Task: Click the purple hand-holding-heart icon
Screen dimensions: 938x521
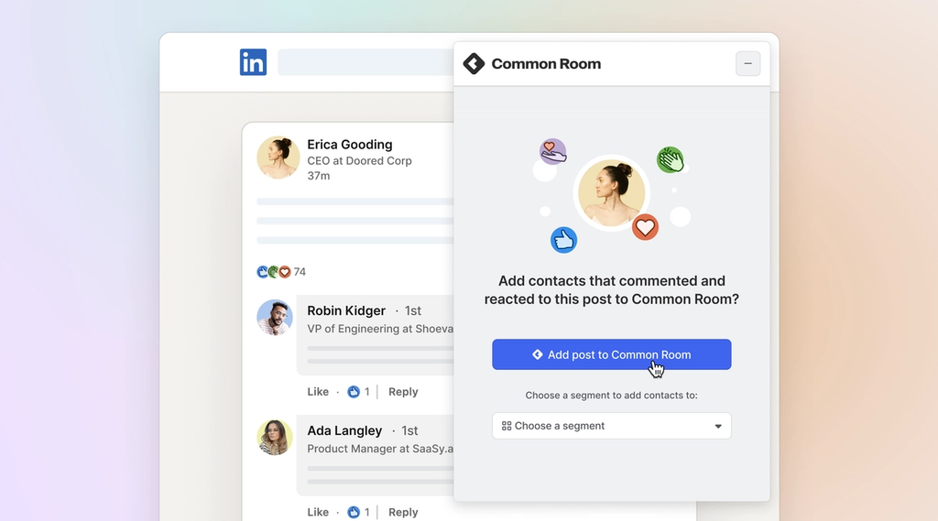Action: (x=552, y=151)
